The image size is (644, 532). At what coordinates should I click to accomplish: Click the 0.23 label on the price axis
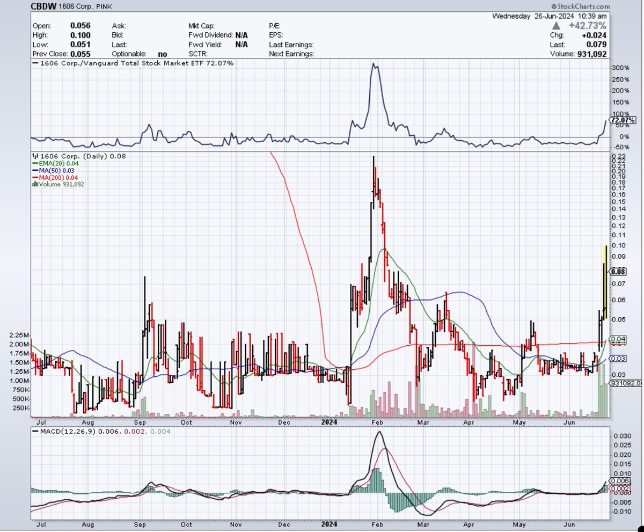(619, 155)
